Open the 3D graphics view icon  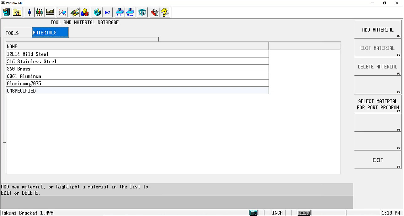point(142,12)
